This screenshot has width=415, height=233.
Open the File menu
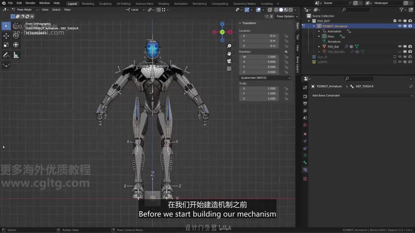point(10,3)
